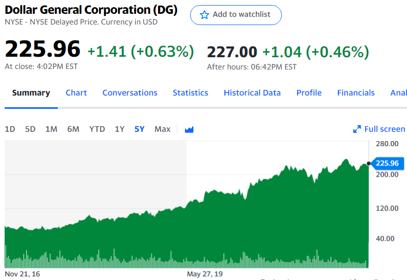Click the 280.00 y-axis label
The image size is (407, 280).
[387, 144]
